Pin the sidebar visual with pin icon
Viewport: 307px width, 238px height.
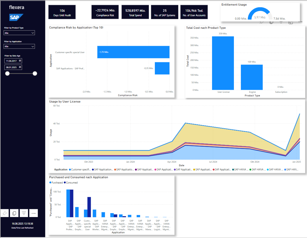[x=4, y=213]
